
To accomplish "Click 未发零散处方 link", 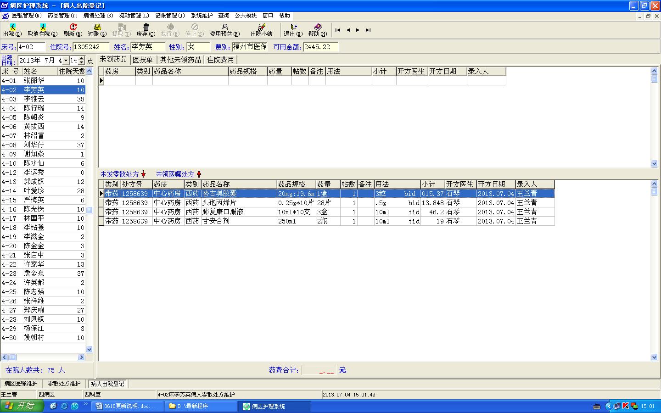I will (x=120, y=174).
